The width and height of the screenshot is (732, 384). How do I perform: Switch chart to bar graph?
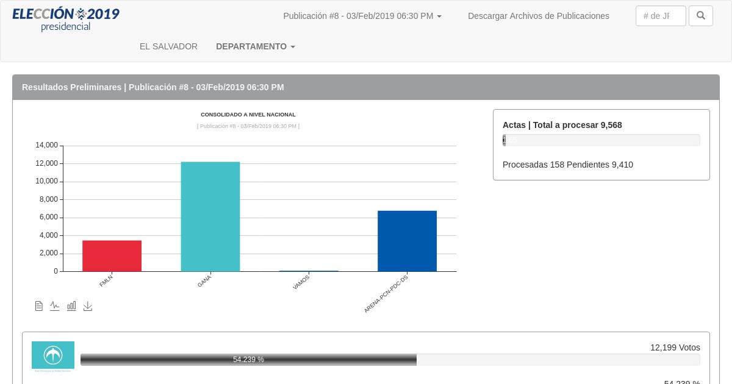[71, 306]
